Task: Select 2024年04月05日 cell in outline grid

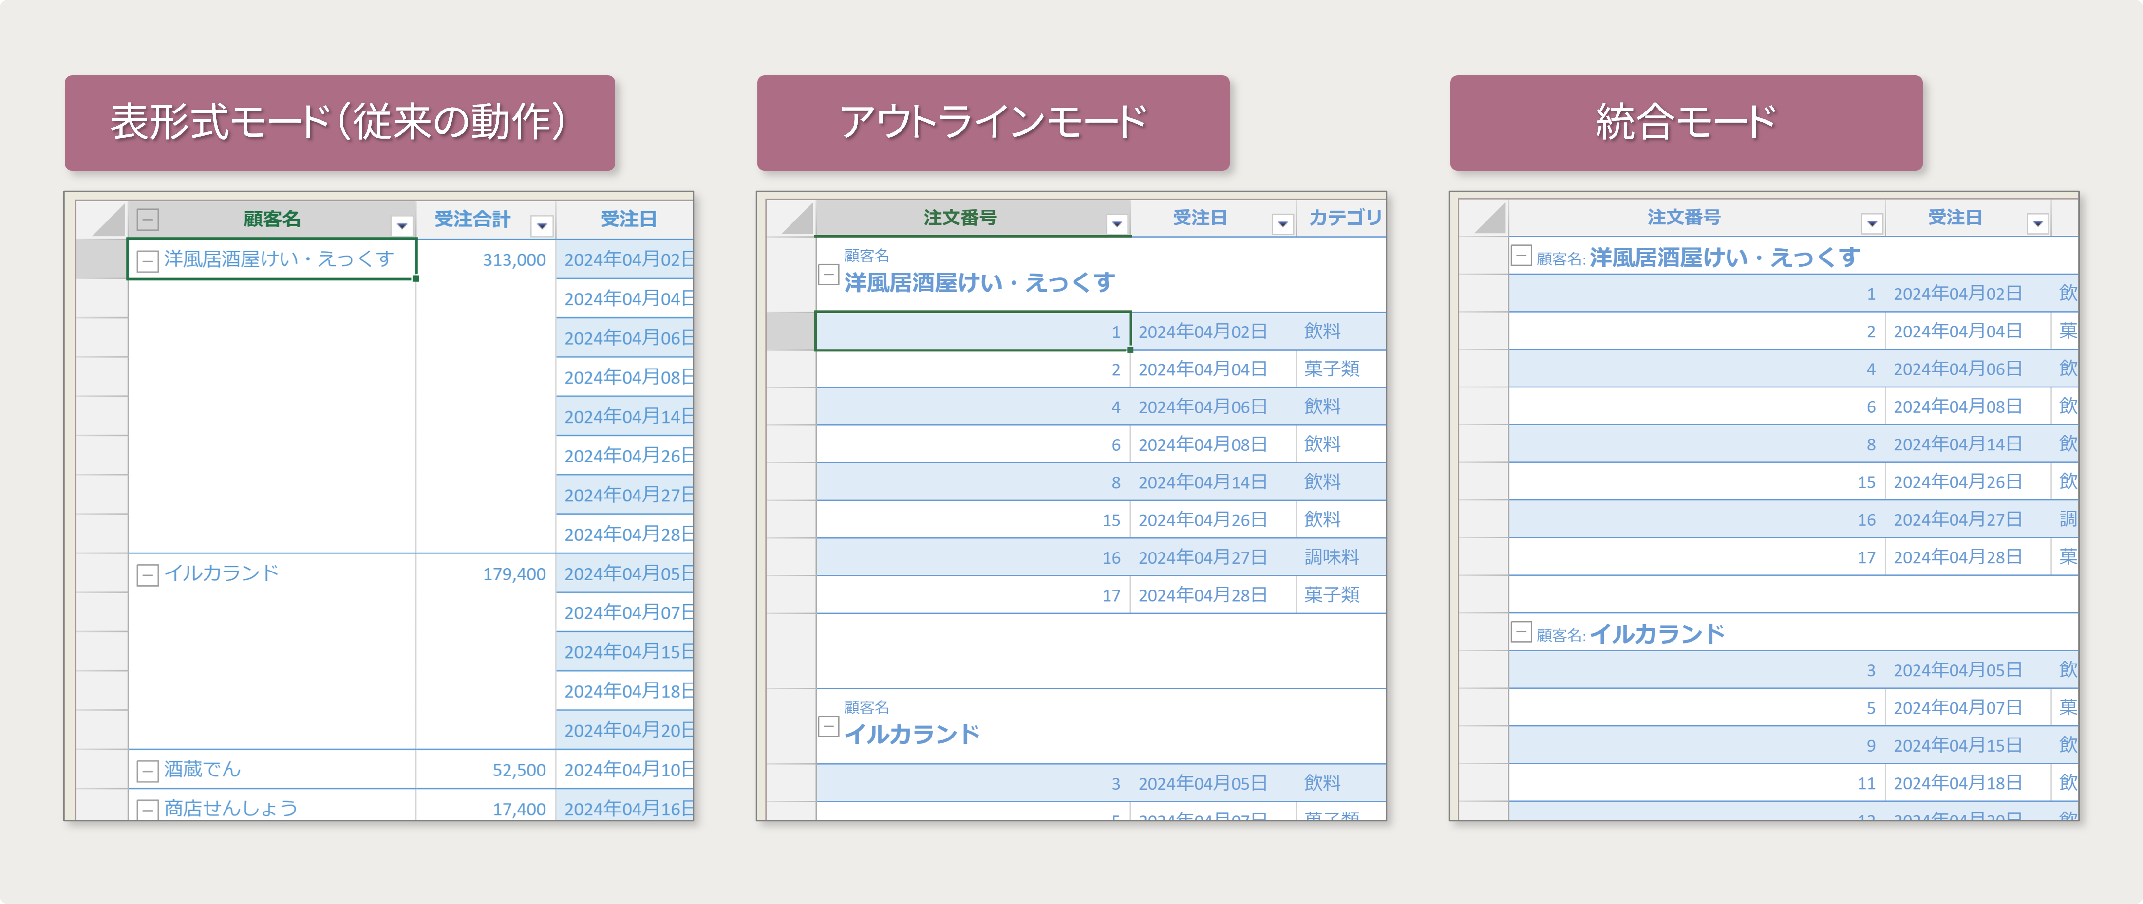Action: [x=1212, y=783]
